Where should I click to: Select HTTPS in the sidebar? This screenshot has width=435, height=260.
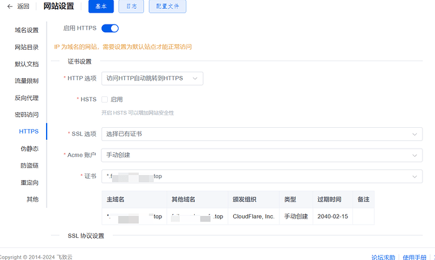click(x=29, y=131)
